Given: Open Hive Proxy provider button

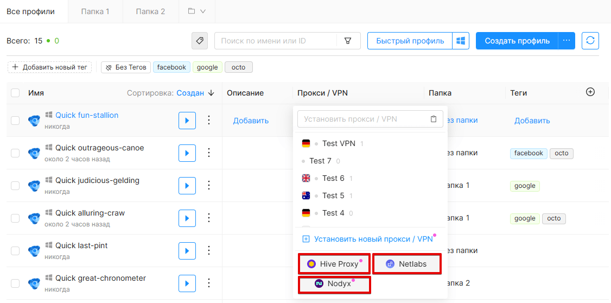Looking at the screenshot, I should pos(334,264).
